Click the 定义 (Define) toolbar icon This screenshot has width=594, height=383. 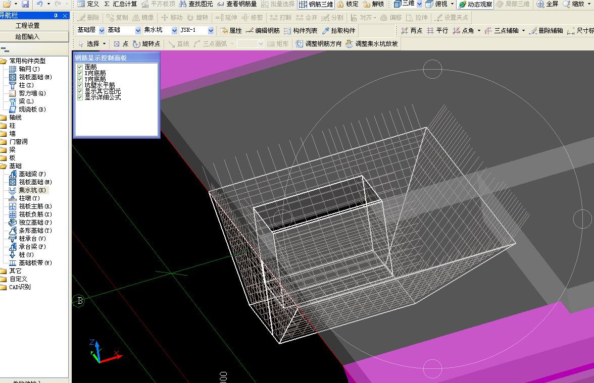click(x=88, y=4)
